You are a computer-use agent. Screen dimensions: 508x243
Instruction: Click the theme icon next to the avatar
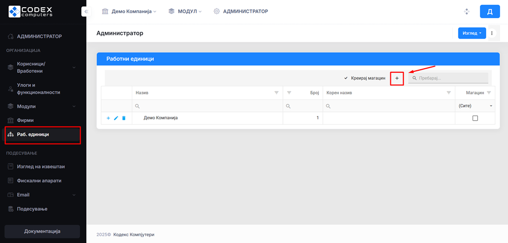(467, 11)
